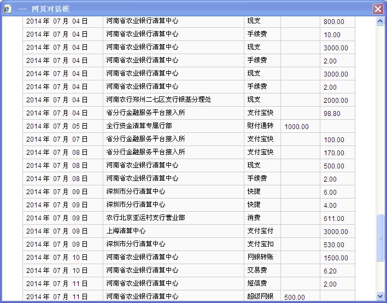Select the 超级网银 transaction type cell
The height and width of the screenshot is (303, 387).
click(x=260, y=296)
